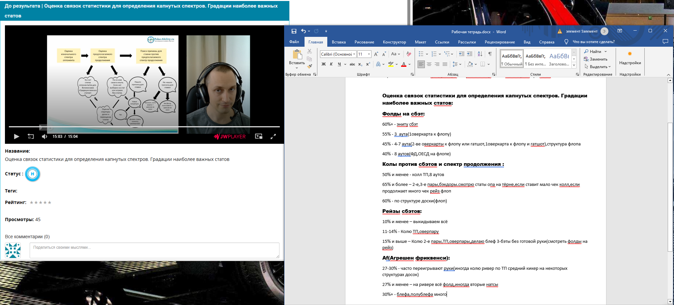Open the Quick Access Toolbar customize arrow

pyautogui.click(x=326, y=31)
